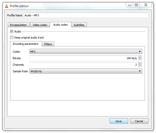Switch to the Encapsulation tab

click(19, 25)
